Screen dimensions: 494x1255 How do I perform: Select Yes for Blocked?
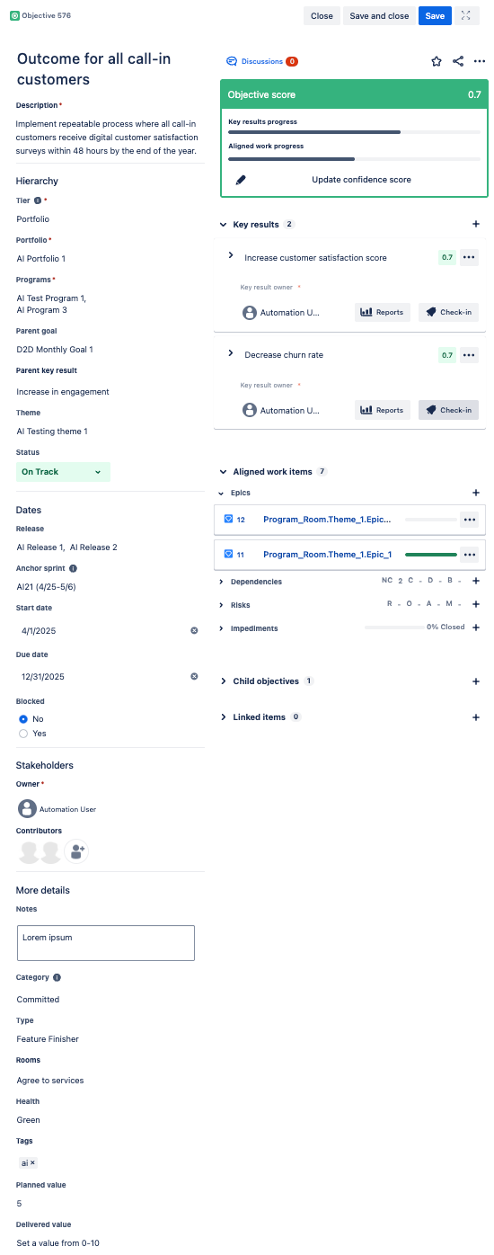pos(23,734)
